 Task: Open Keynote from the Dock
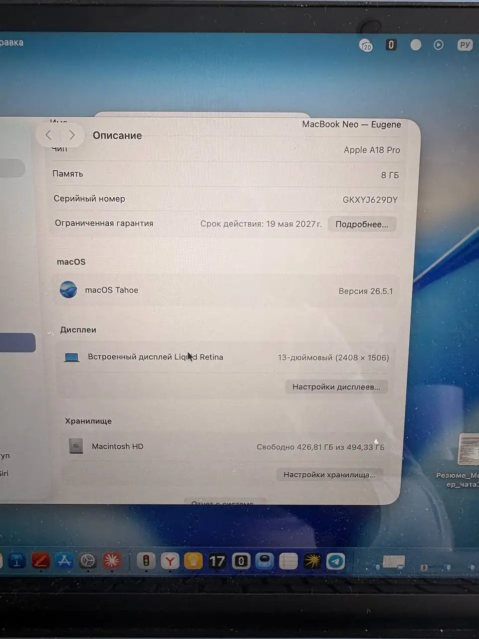pyautogui.click(x=16, y=561)
